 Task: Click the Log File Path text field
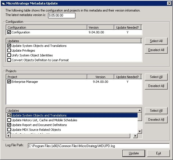coord(98,146)
